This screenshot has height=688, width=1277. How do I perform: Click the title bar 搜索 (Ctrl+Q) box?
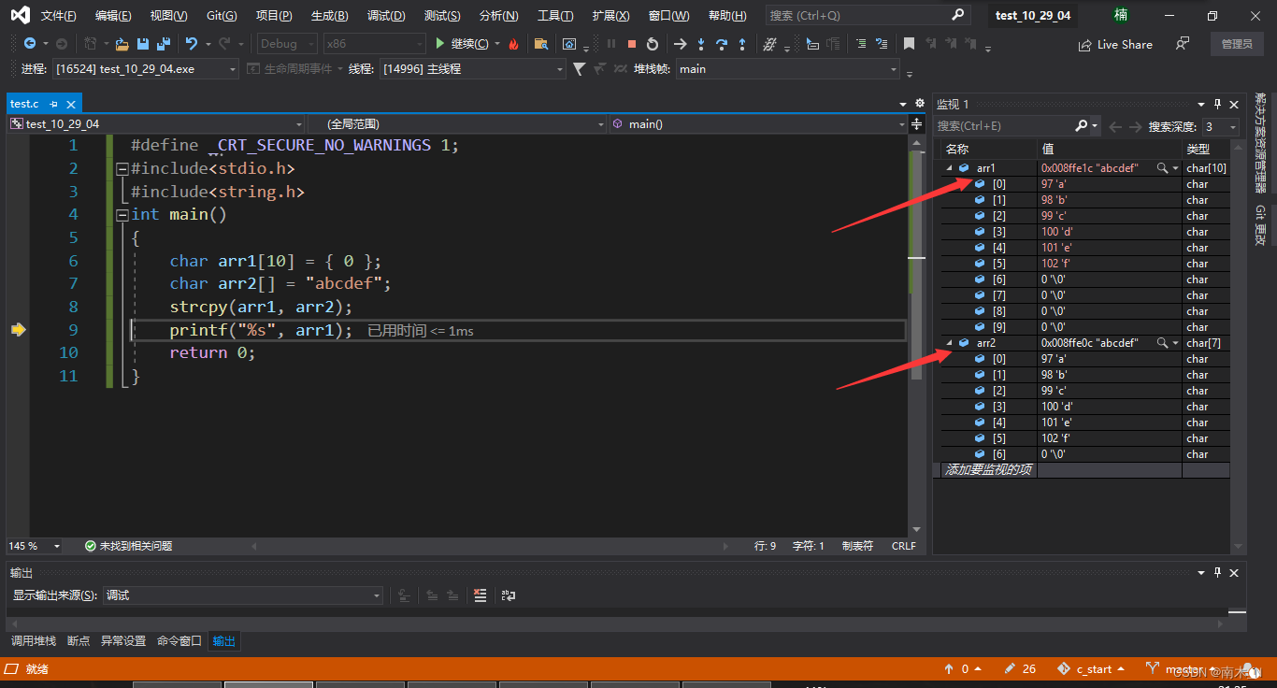pyautogui.click(x=868, y=16)
